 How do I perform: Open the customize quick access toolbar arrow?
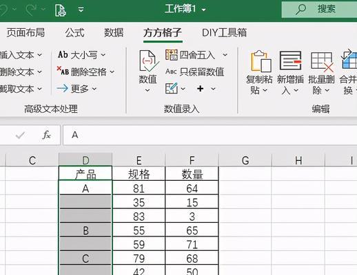81,10
